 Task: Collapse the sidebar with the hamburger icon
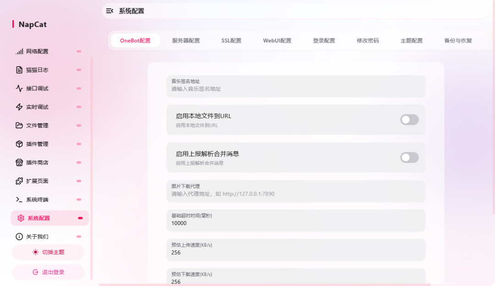click(110, 11)
